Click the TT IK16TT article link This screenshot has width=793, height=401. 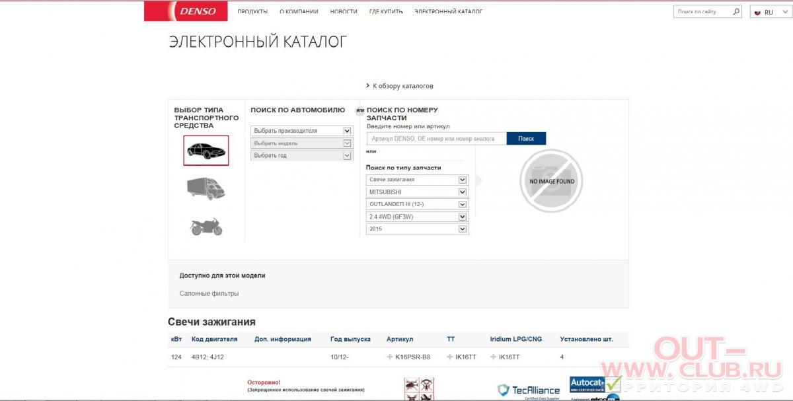click(x=466, y=357)
